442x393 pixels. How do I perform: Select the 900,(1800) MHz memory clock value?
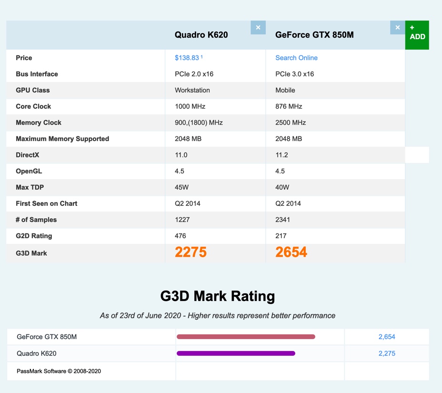click(199, 122)
